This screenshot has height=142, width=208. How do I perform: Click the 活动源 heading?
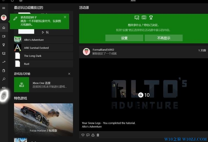click(x=84, y=8)
